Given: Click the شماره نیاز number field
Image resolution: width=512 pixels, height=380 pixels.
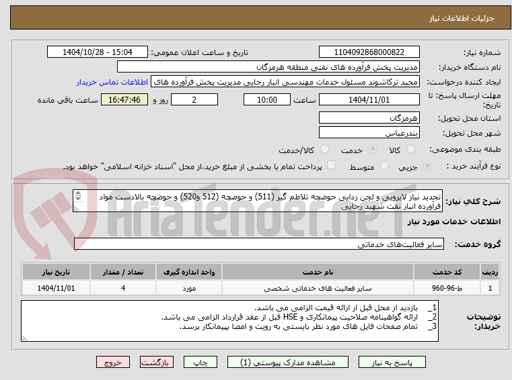Looking at the screenshot, I should pyautogui.click(x=369, y=52).
